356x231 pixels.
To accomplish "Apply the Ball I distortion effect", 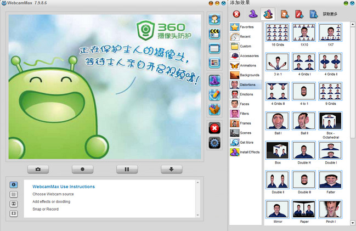I will click(276, 124).
